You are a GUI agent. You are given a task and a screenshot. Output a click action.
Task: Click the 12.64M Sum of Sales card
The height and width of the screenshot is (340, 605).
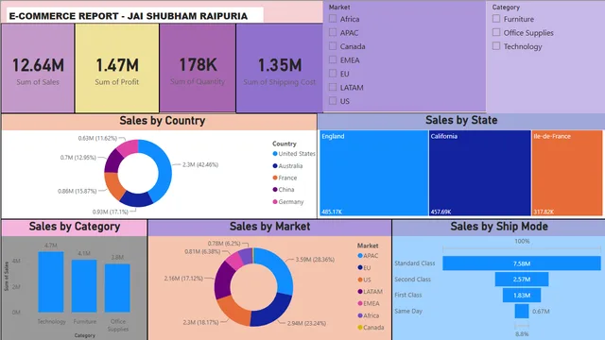click(38, 68)
